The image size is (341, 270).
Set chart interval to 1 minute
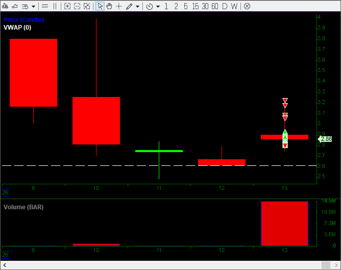(x=166, y=6)
